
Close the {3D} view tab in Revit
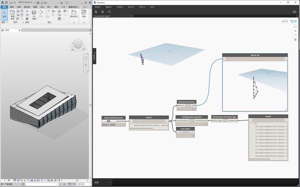19,30
